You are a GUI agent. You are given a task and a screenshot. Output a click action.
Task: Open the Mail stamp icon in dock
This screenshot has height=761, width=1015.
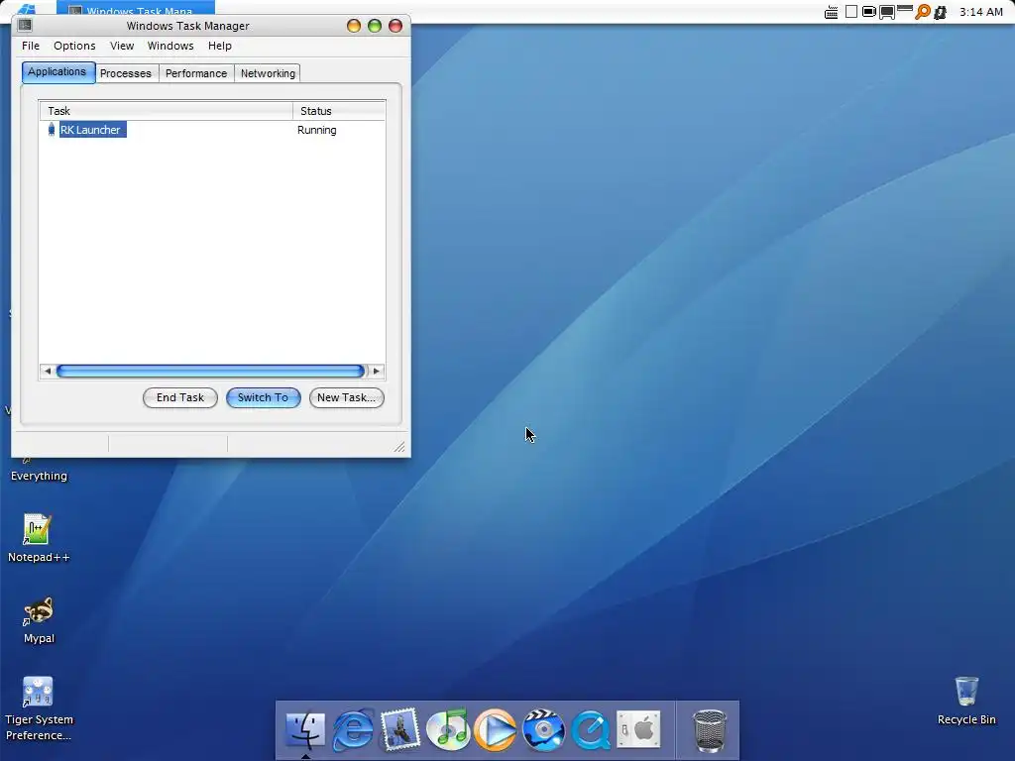point(400,729)
